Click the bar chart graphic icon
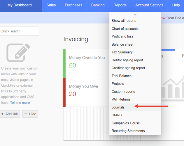Image resolution: width=184 pixels, height=146 pixels. click(173, 88)
